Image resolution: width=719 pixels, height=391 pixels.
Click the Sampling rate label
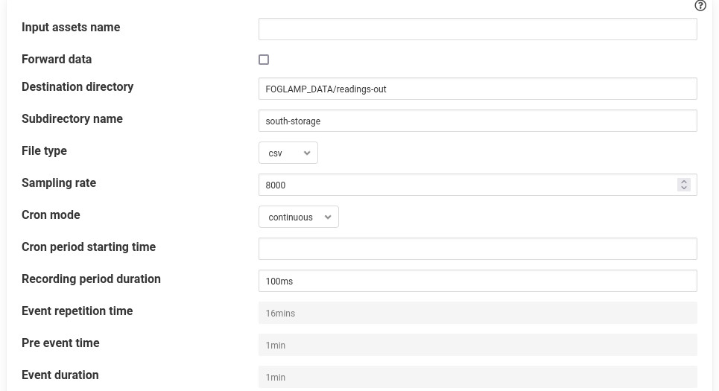point(59,183)
